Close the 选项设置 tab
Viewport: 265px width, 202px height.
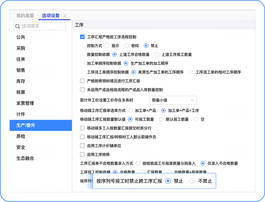point(65,16)
